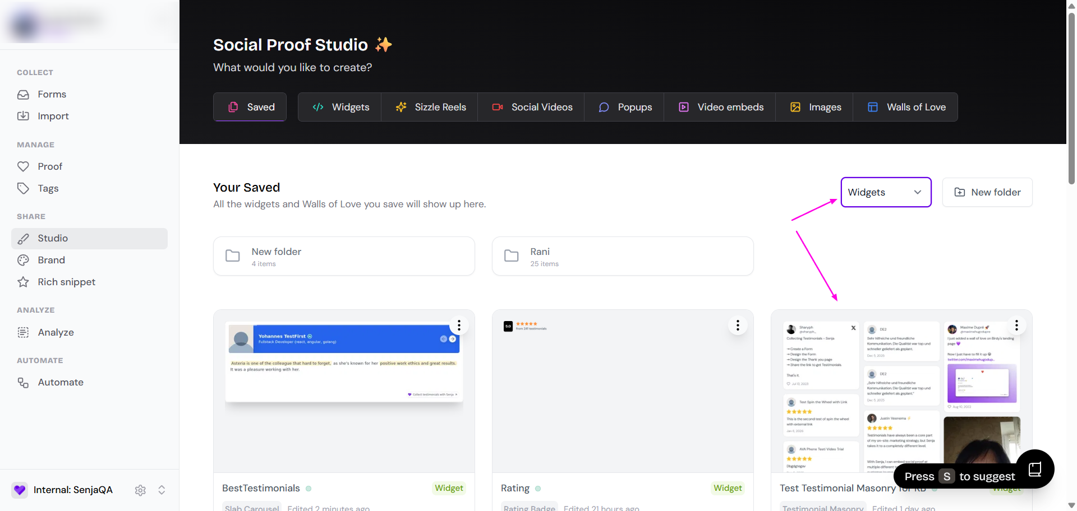
Task: Open the Widgets filter dropdown
Action: coord(886,192)
